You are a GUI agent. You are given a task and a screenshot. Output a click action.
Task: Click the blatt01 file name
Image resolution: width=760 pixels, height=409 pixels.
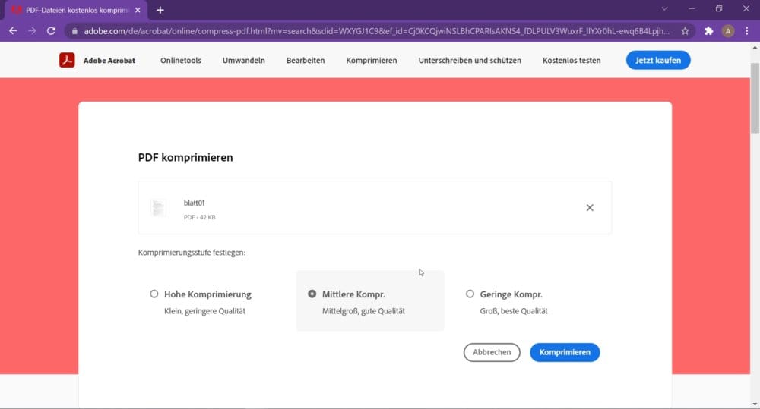pos(194,203)
